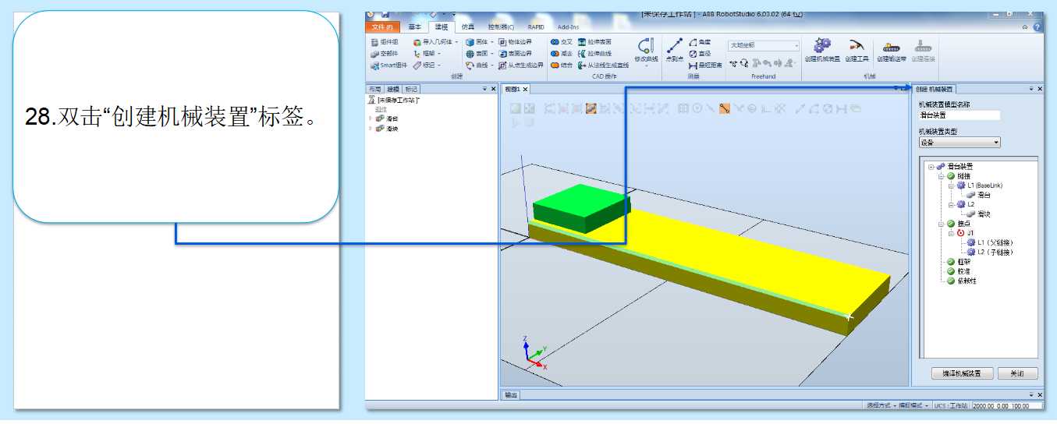Switch to the 仿真 ribbon tab
The width and height of the screenshot is (1057, 424).
(468, 27)
